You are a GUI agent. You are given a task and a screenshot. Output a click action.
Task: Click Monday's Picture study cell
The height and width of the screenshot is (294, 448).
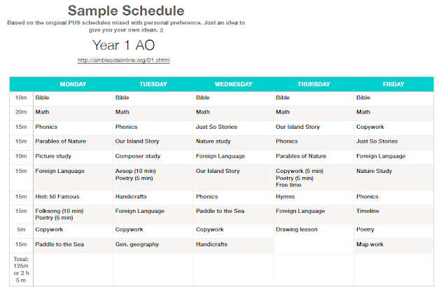(73, 156)
